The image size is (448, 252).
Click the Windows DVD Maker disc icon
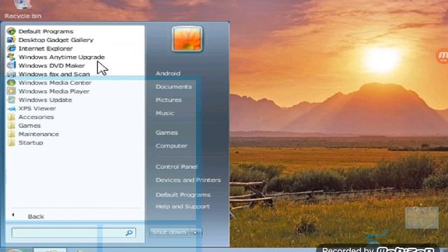coord(11,65)
